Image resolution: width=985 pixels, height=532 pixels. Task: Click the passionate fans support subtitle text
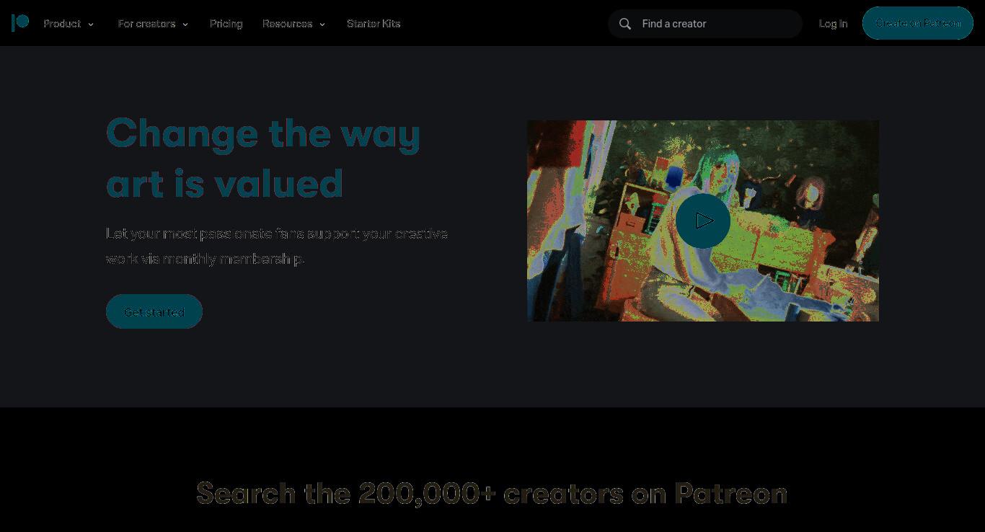tap(277, 246)
